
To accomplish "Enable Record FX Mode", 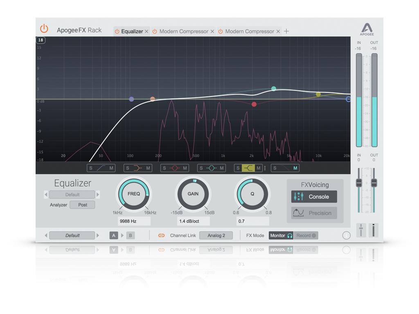I will (x=306, y=235).
